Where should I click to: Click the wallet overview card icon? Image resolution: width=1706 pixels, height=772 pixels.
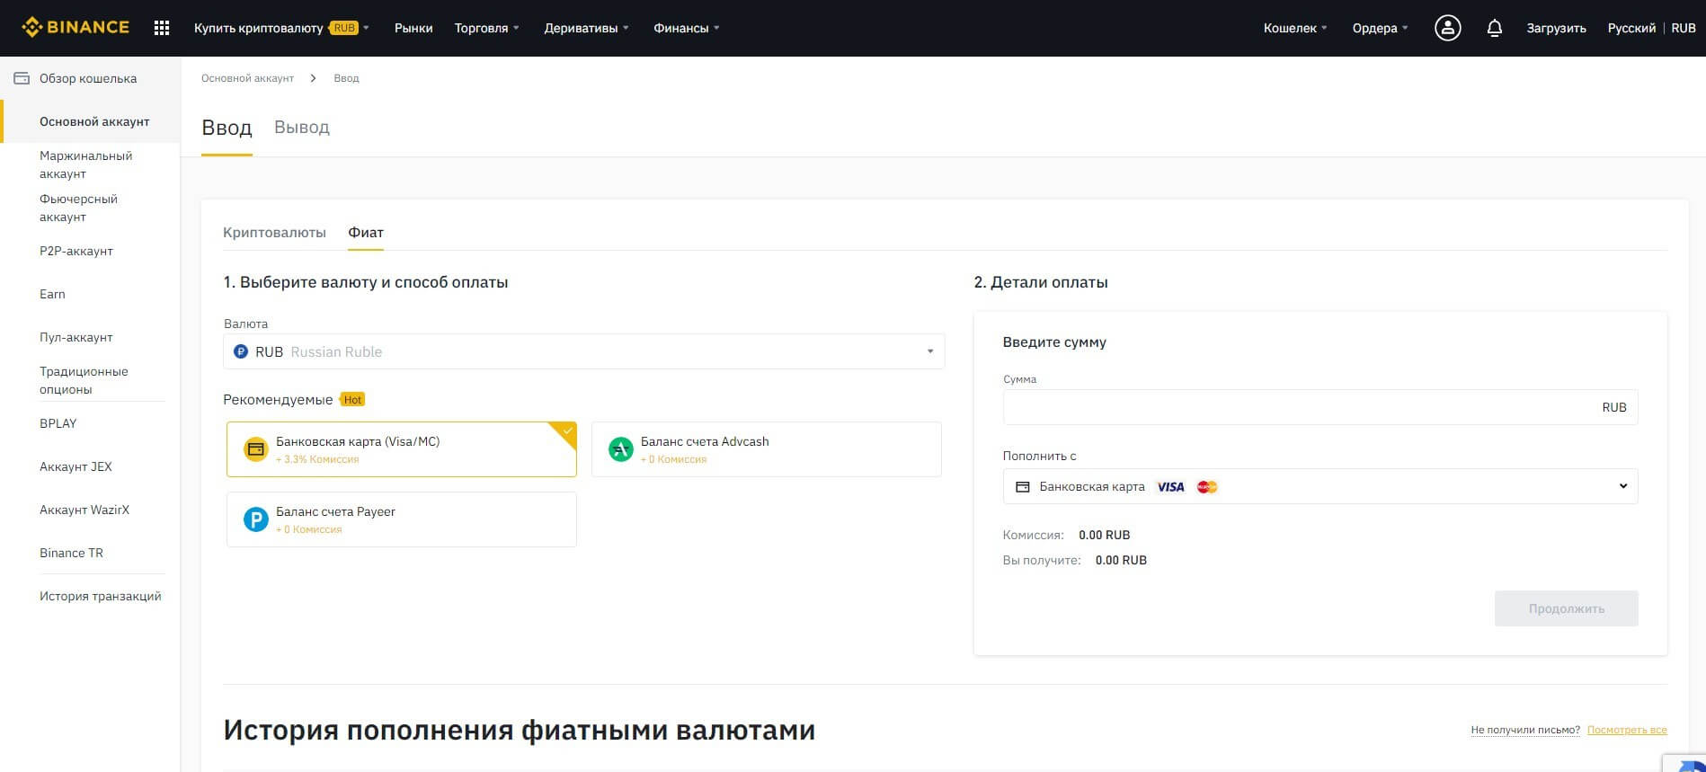22,78
